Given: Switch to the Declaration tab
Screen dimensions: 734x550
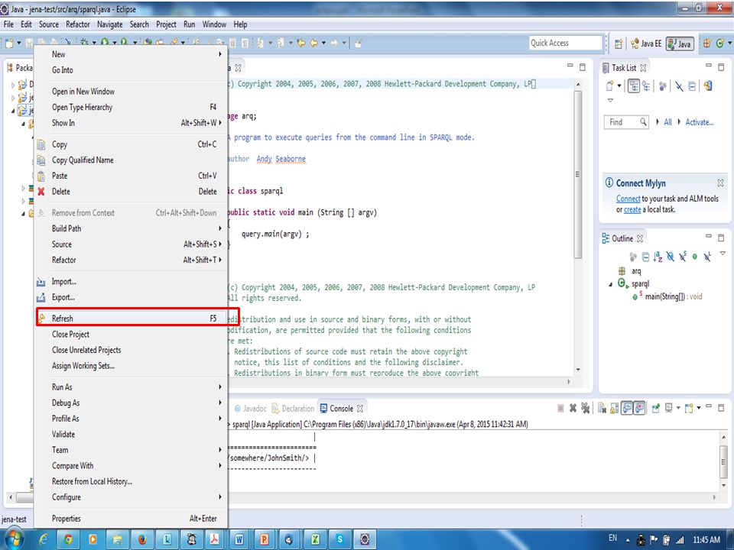Looking at the screenshot, I should click(x=293, y=408).
